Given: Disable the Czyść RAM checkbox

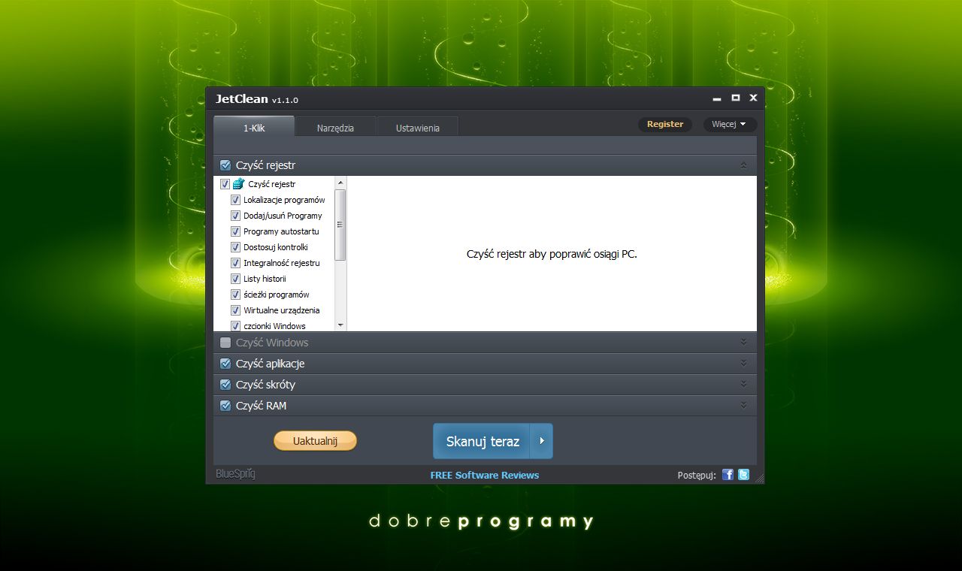Looking at the screenshot, I should 225,406.
